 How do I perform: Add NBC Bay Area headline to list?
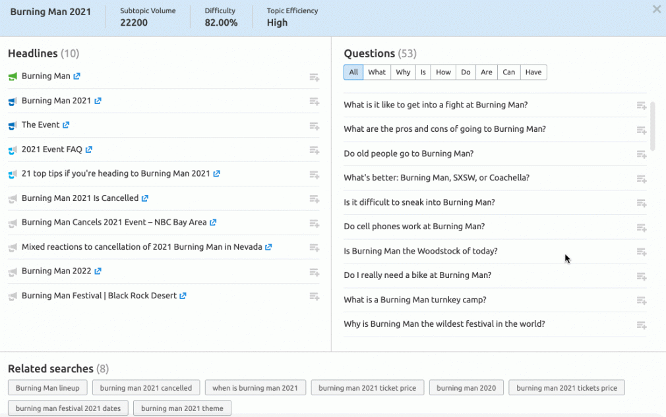pyautogui.click(x=315, y=223)
